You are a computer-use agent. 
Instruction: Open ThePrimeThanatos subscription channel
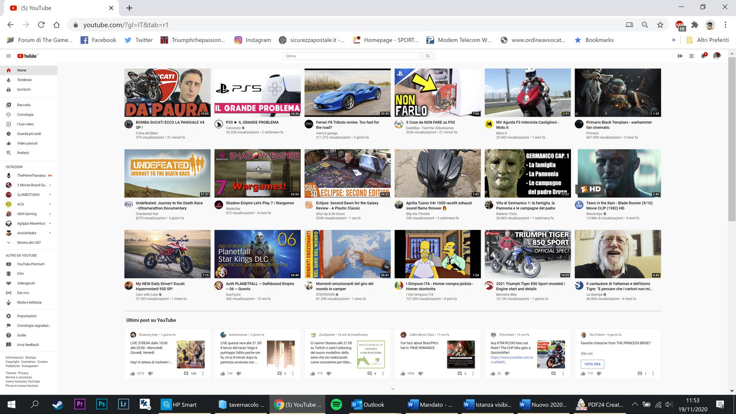(29, 175)
